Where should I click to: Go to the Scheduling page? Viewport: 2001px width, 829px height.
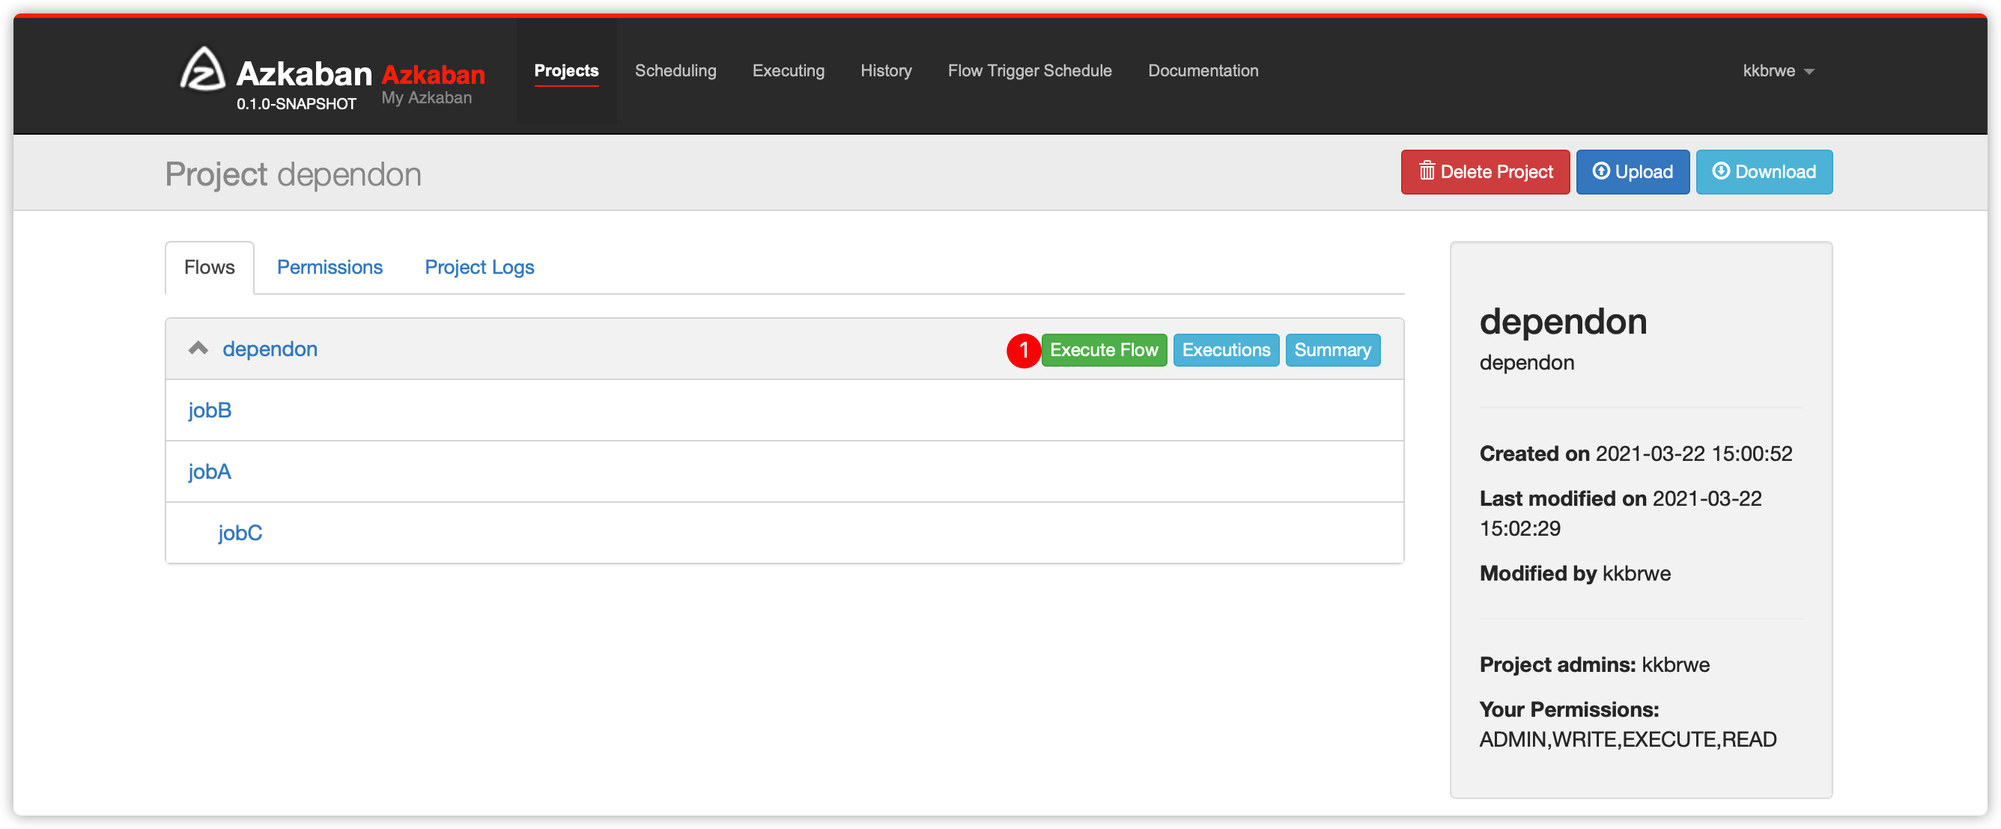pyautogui.click(x=675, y=70)
